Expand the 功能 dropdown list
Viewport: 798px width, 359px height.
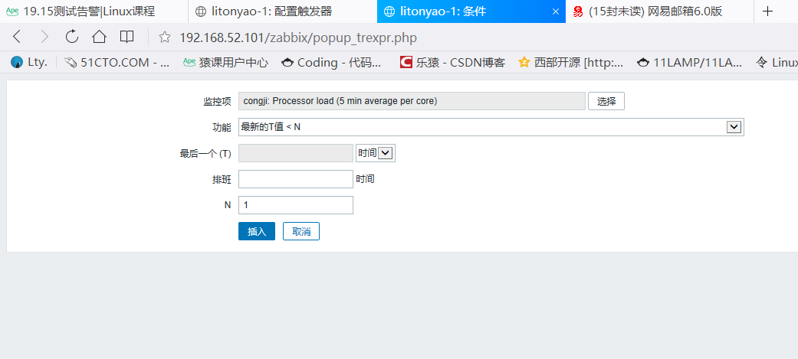point(491,127)
